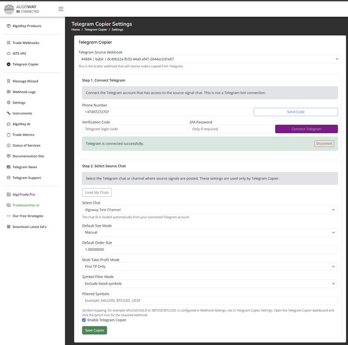Viewport: 348px width, 345px height.
Task: Open the Tradesearcher.ai link
Action: 26,205
